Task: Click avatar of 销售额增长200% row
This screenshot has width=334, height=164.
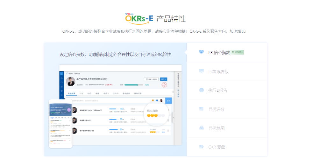Action: tap(74, 110)
